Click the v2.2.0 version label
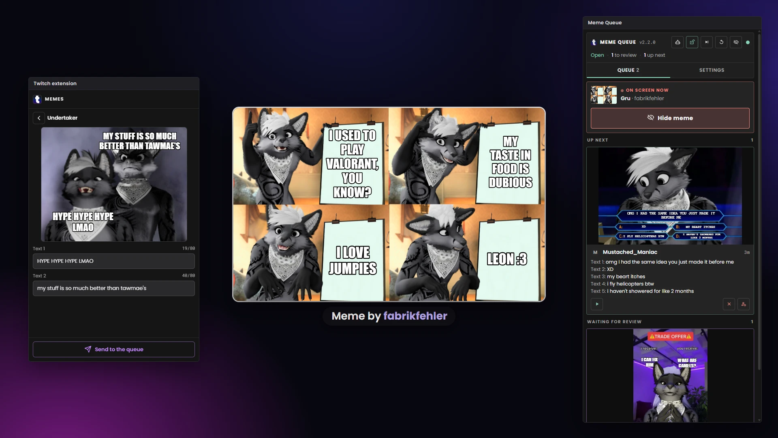778x438 pixels. point(648,42)
